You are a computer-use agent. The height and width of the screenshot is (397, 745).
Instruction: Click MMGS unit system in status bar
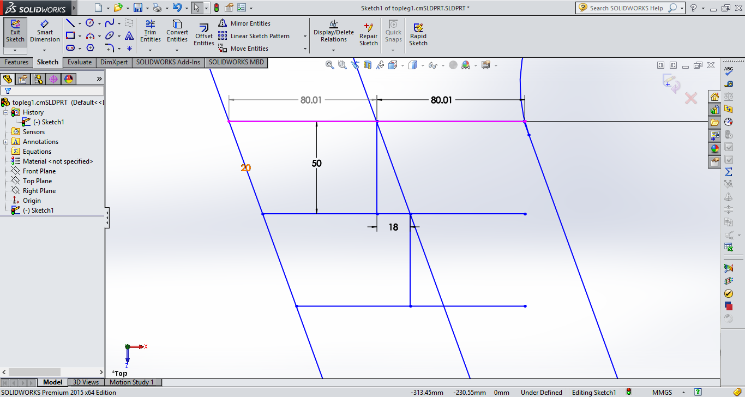pyautogui.click(x=662, y=392)
